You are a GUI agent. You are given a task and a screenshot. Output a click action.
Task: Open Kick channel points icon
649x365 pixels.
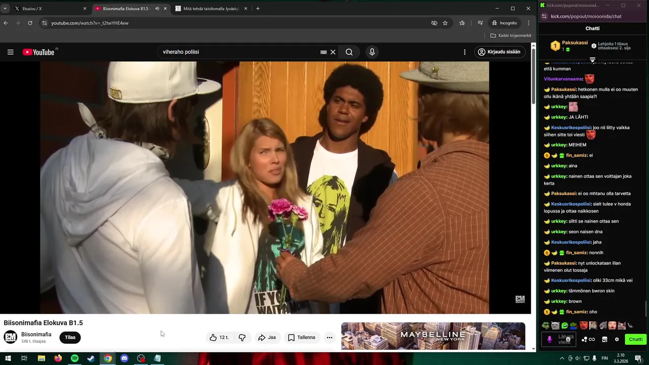(x=588, y=340)
